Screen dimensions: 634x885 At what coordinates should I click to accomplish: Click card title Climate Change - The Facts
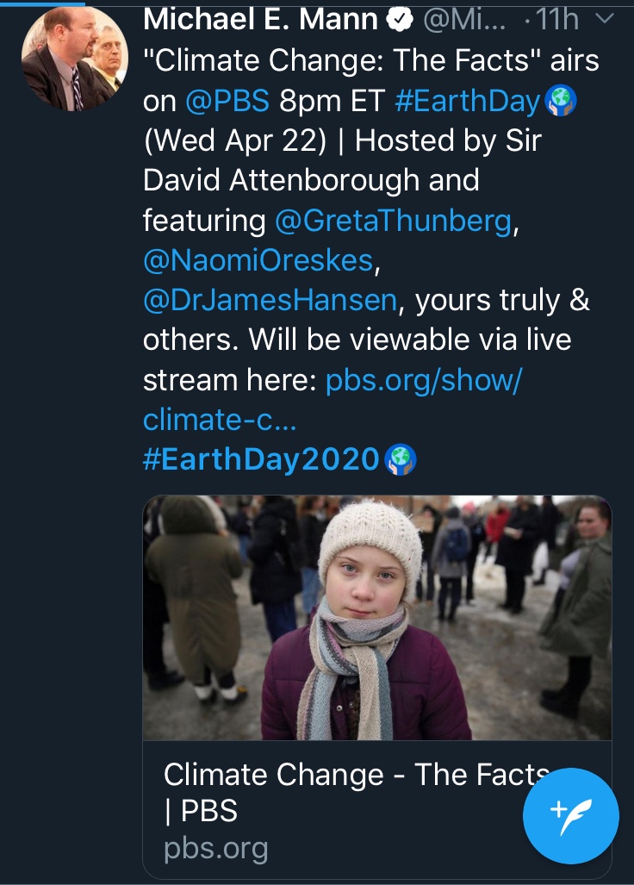point(355,775)
